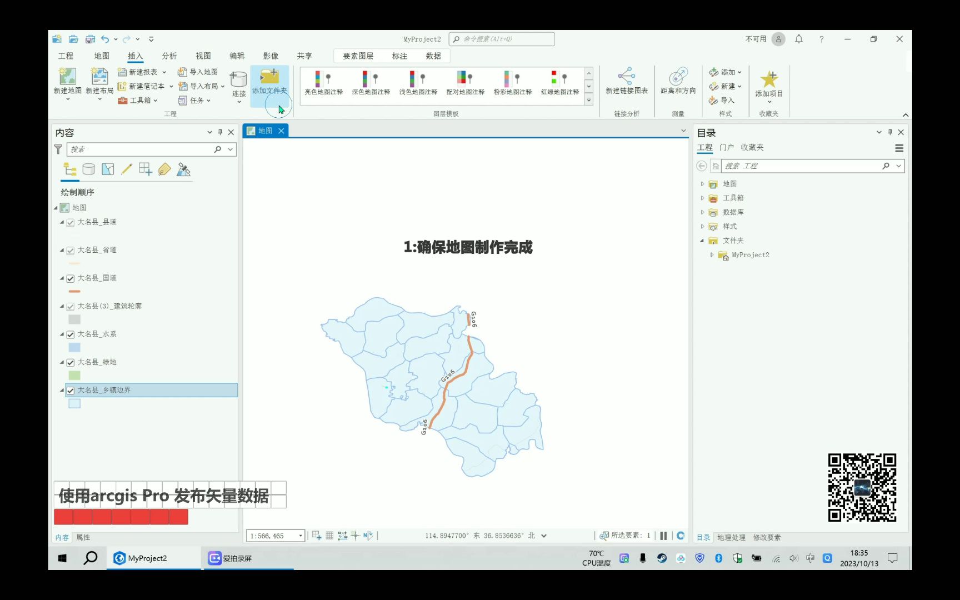The image size is (960, 600).
Task: Expand the MyProject2 folder in Catalog
Action: [712, 255]
